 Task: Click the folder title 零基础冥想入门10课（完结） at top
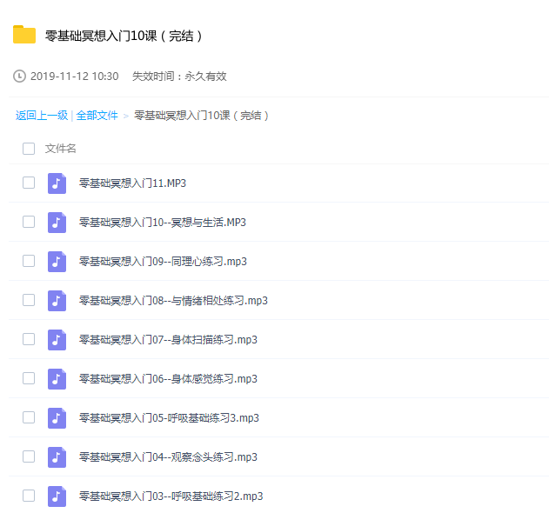coord(124,36)
